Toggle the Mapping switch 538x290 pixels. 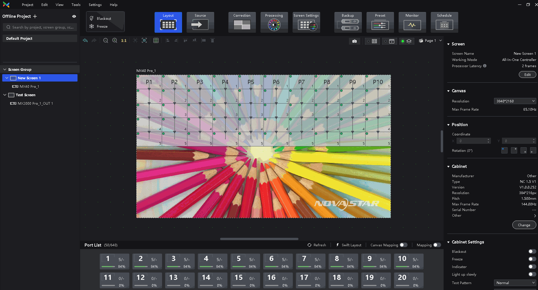point(437,245)
